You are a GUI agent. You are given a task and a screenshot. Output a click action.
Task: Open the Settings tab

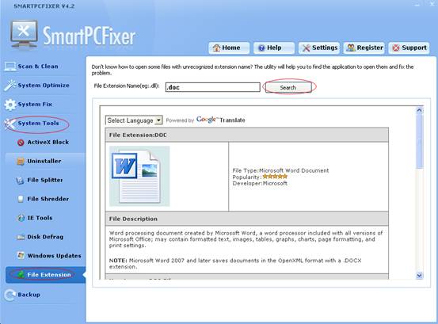pyautogui.click(x=319, y=48)
